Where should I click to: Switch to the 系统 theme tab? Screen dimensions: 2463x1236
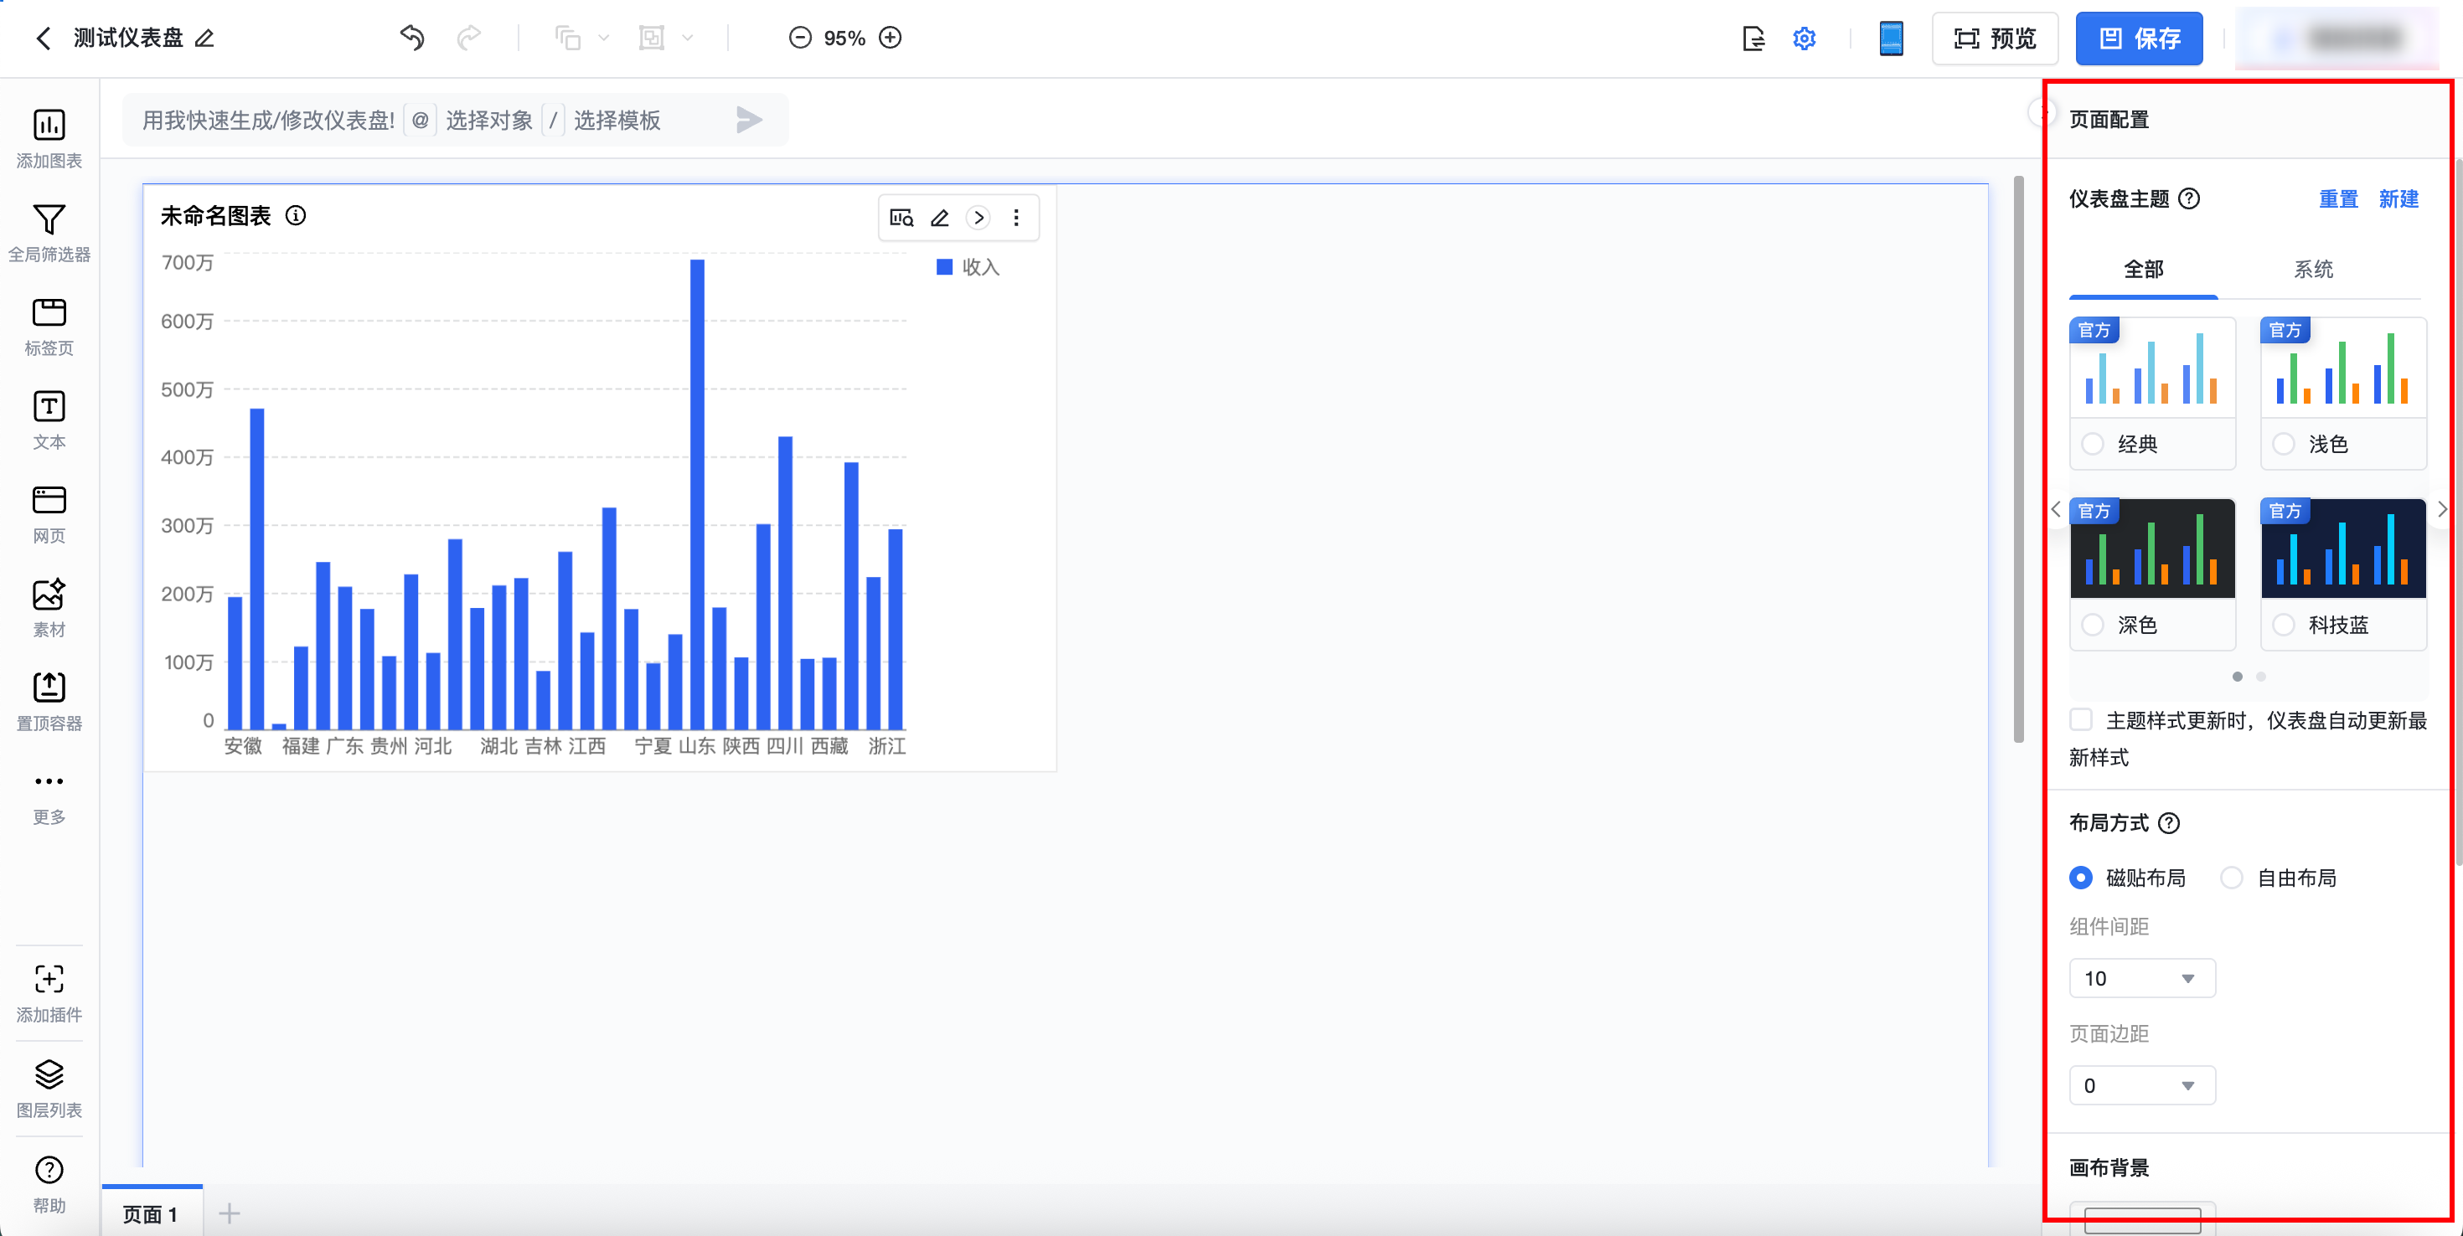coord(2313,270)
